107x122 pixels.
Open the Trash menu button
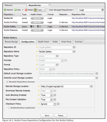coord(40,10)
